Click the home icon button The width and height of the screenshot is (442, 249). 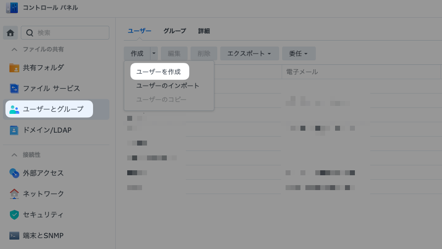(10, 33)
